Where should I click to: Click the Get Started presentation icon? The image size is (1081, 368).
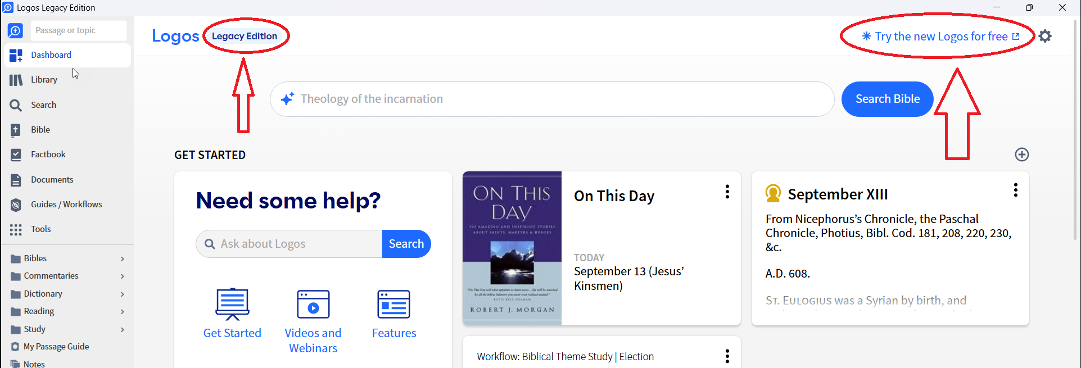232,304
